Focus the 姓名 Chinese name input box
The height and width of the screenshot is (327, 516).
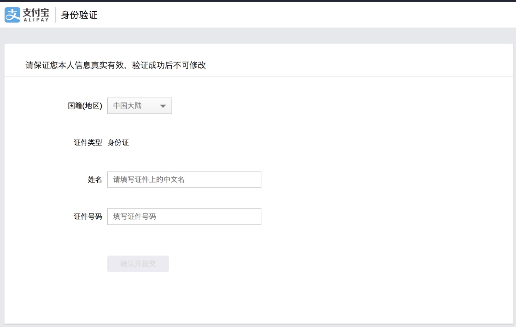click(x=184, y=179)
